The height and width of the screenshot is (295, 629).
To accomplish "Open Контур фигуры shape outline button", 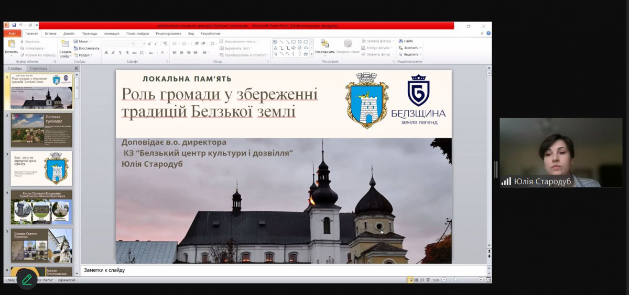I will pos(376,48).
